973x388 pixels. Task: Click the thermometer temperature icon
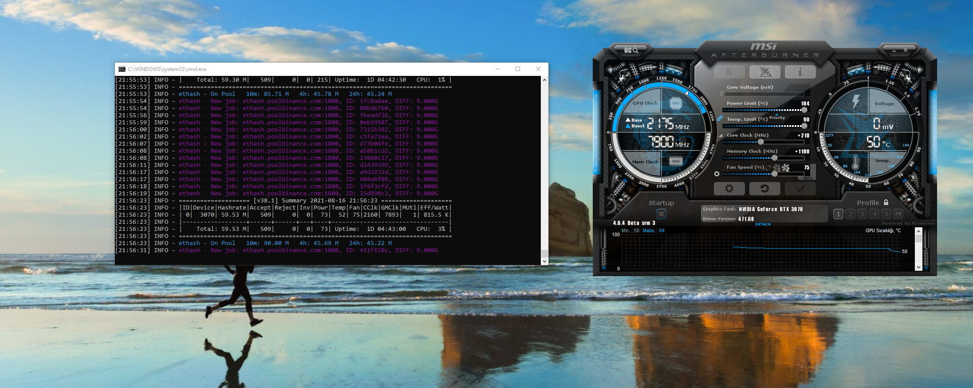[x=855, y=162]
